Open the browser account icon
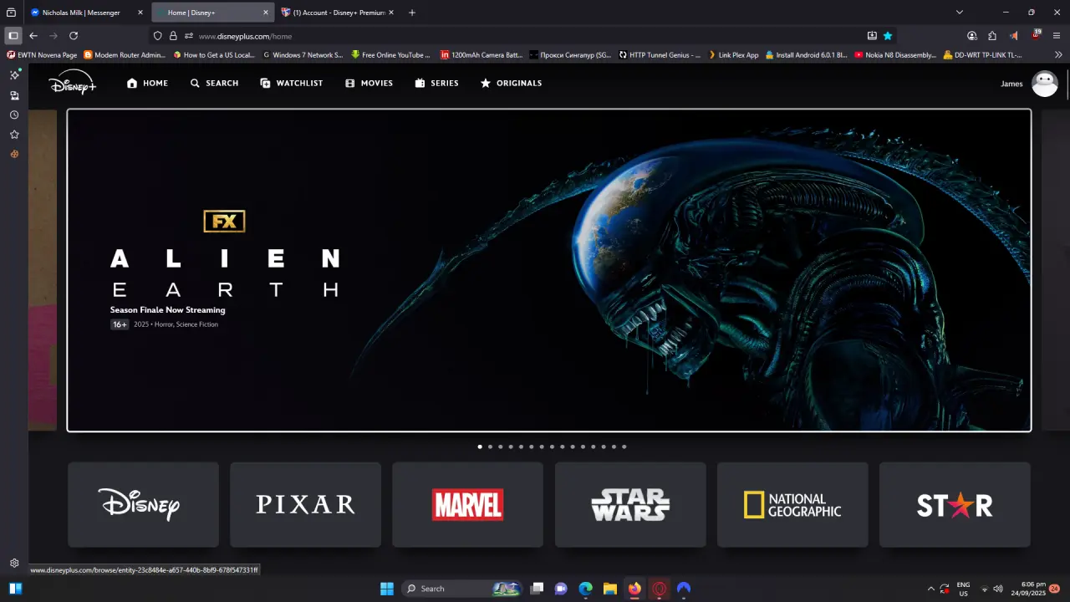The width and height of the screenshot is (1070, 602). click(x=971, y=36)
